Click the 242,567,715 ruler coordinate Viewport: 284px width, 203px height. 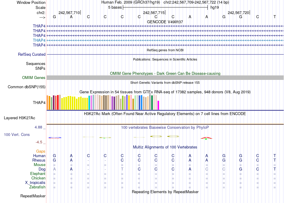(154, 13)
